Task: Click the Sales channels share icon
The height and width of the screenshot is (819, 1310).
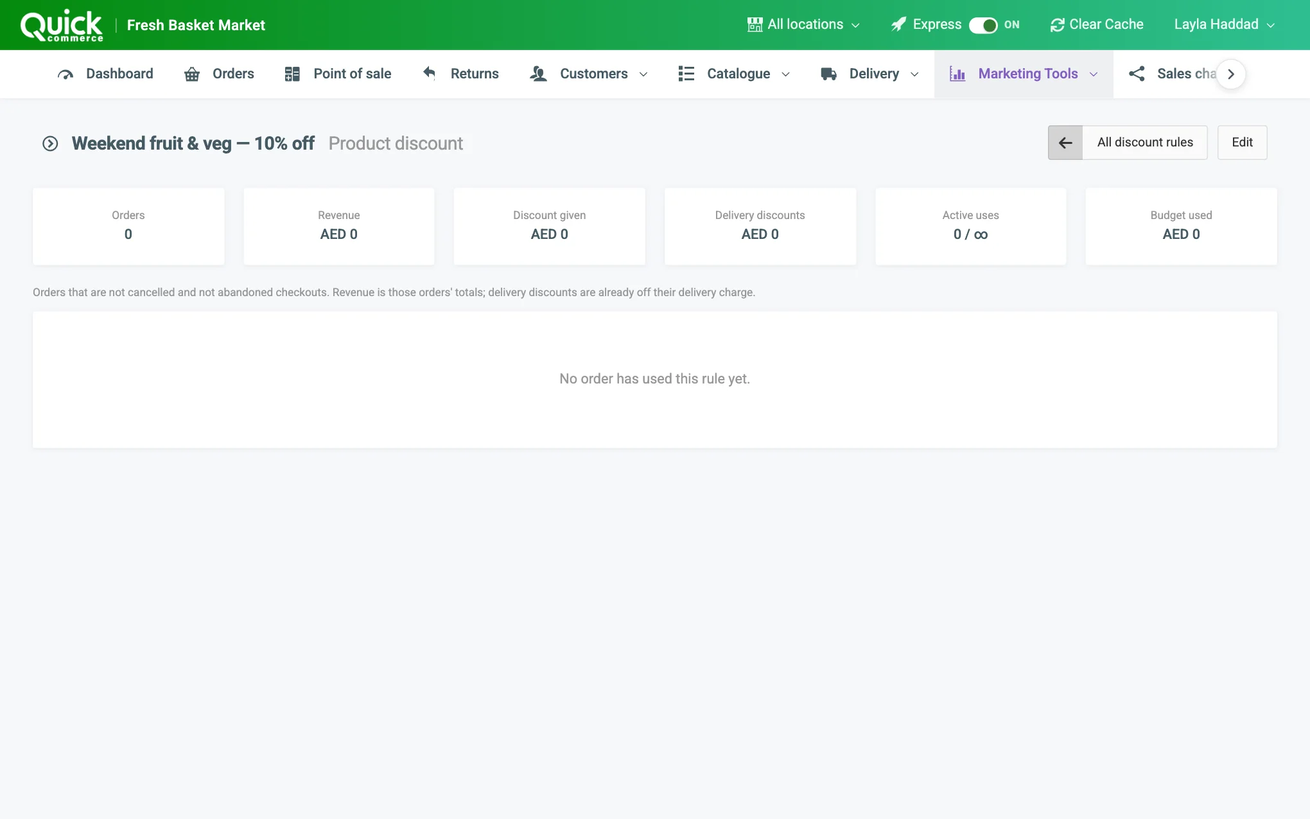Action: pos(1137,74)
